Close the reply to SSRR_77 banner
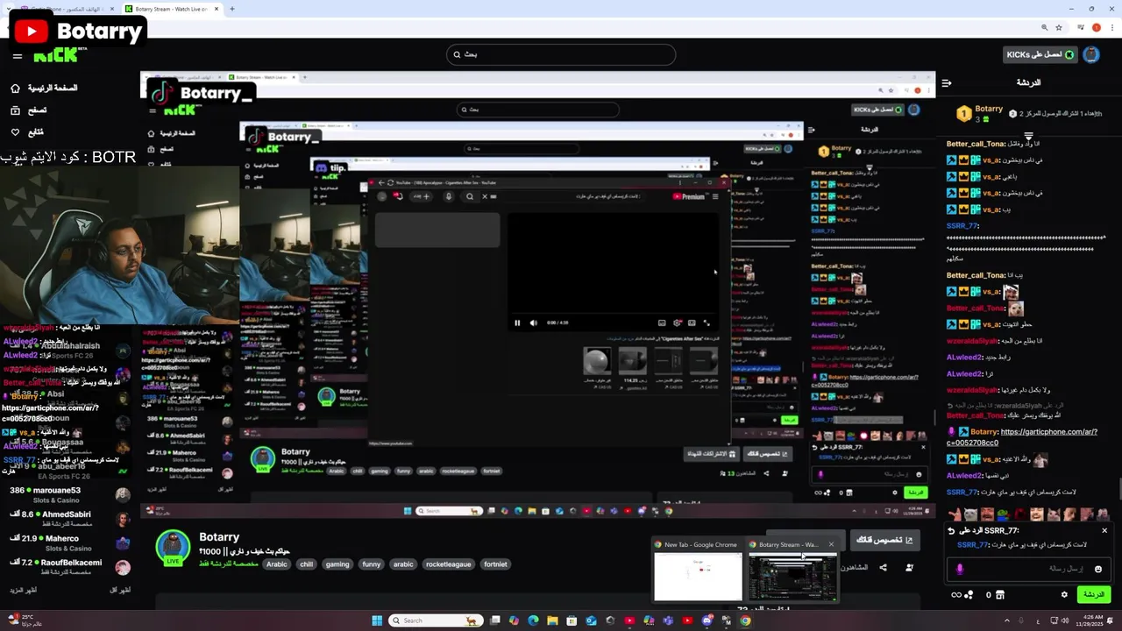Image resolution: width=1122 pixels, height=631 pixels. coord(1104,530)
